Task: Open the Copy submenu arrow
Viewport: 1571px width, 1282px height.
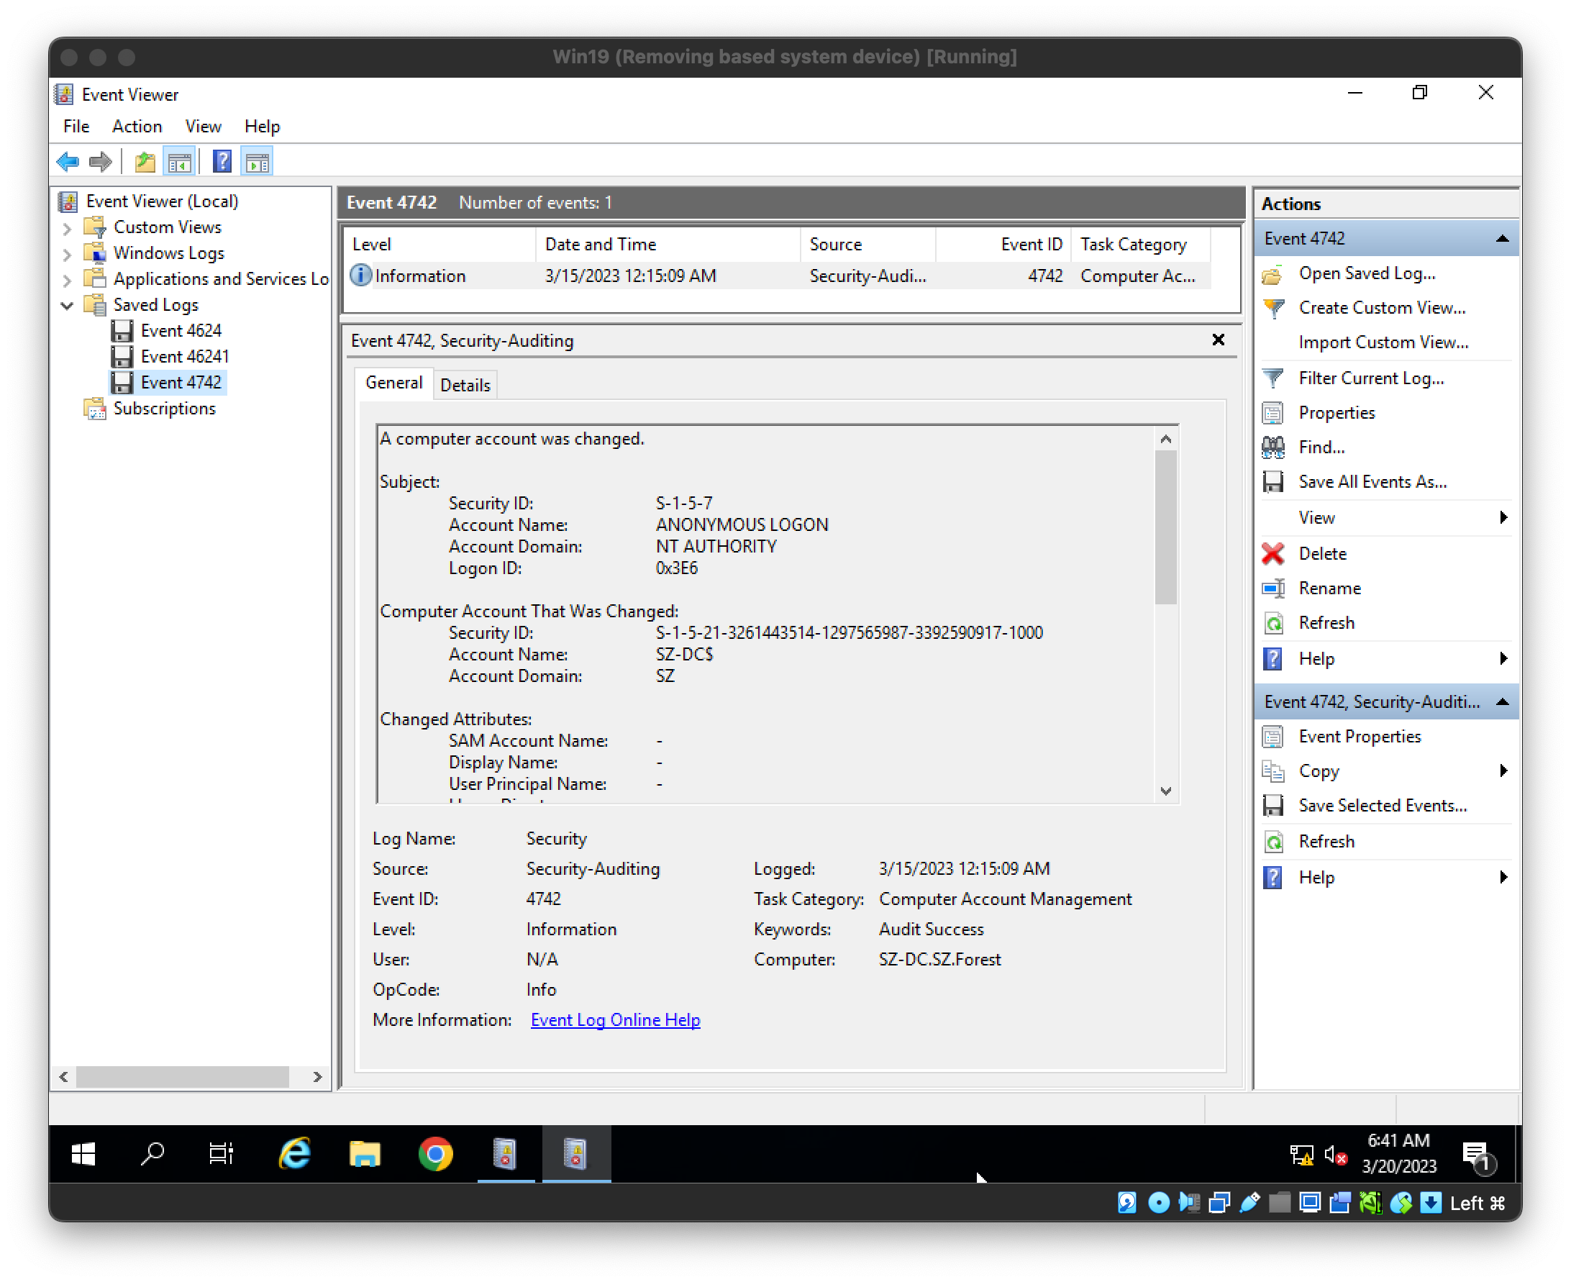Action: (1504, 772)
